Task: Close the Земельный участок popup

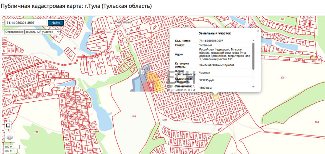Action: [258, 31]
